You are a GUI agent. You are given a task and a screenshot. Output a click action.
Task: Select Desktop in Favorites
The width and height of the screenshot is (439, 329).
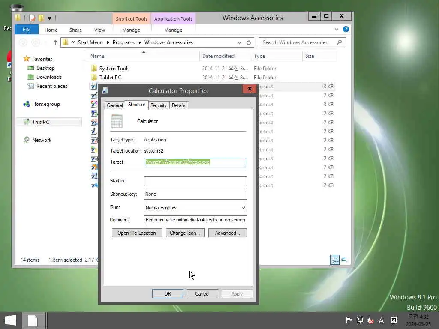tap(45, 68)
